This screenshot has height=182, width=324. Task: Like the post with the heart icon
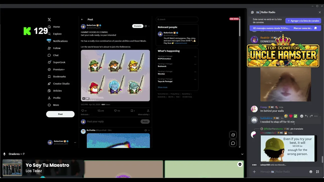[115, 111]
